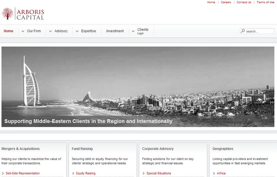Open the Contact Us link
277x177 pixels.
(x=244, y=2)
